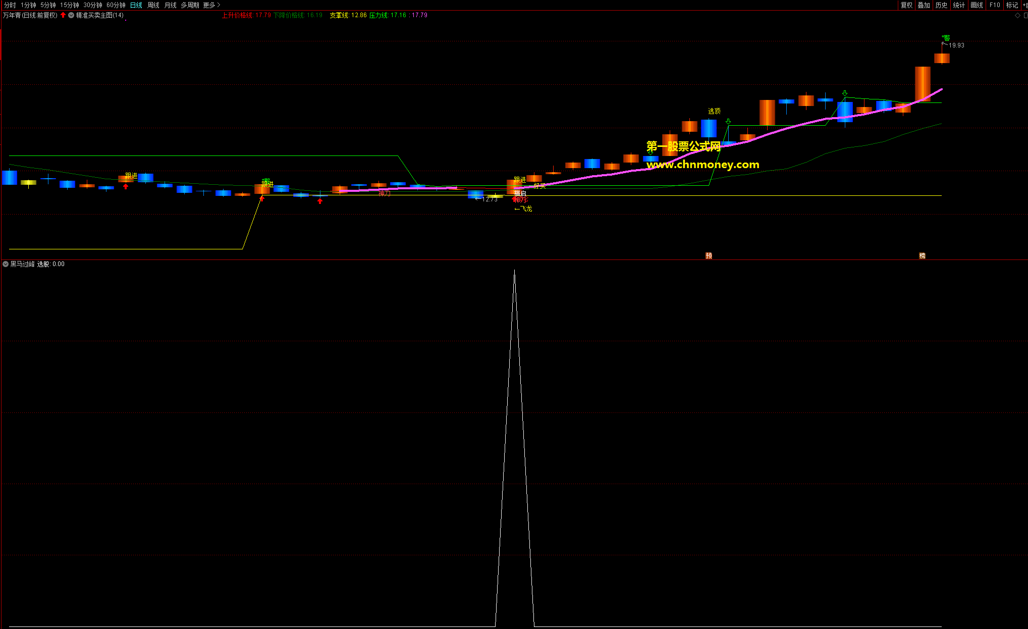
Task: Click the green down arrow below 逃顶
Action: click(728, 122)
